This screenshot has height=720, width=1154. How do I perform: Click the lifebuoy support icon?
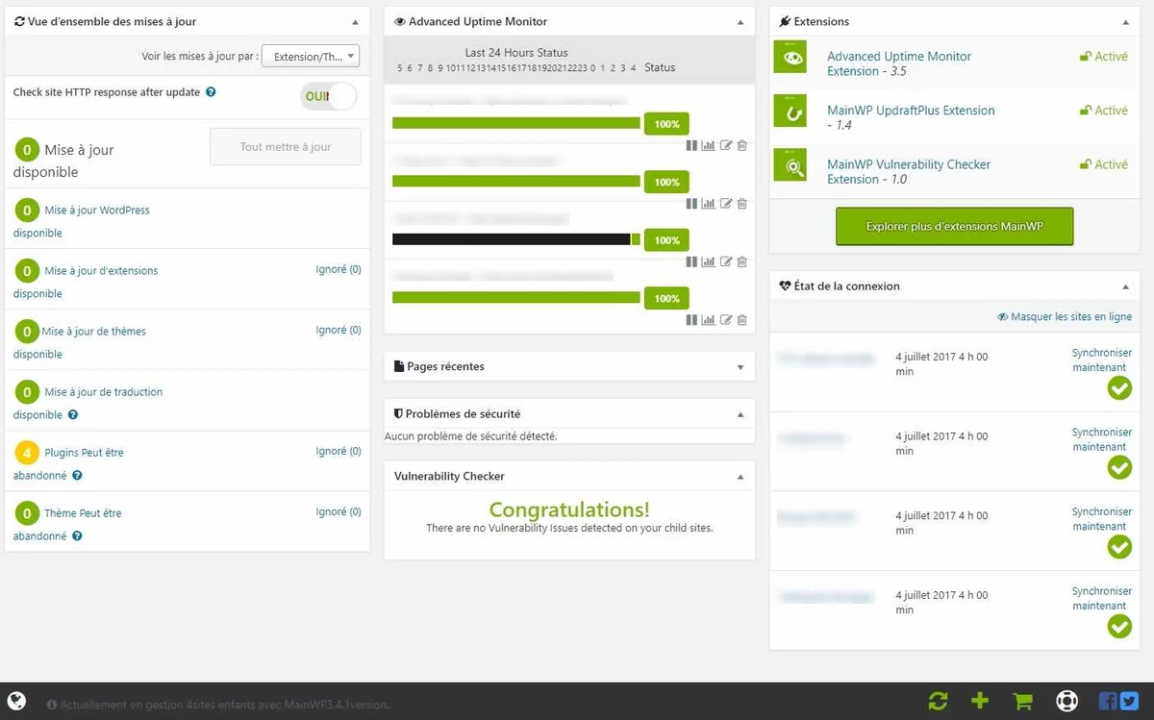[1066, 701]
